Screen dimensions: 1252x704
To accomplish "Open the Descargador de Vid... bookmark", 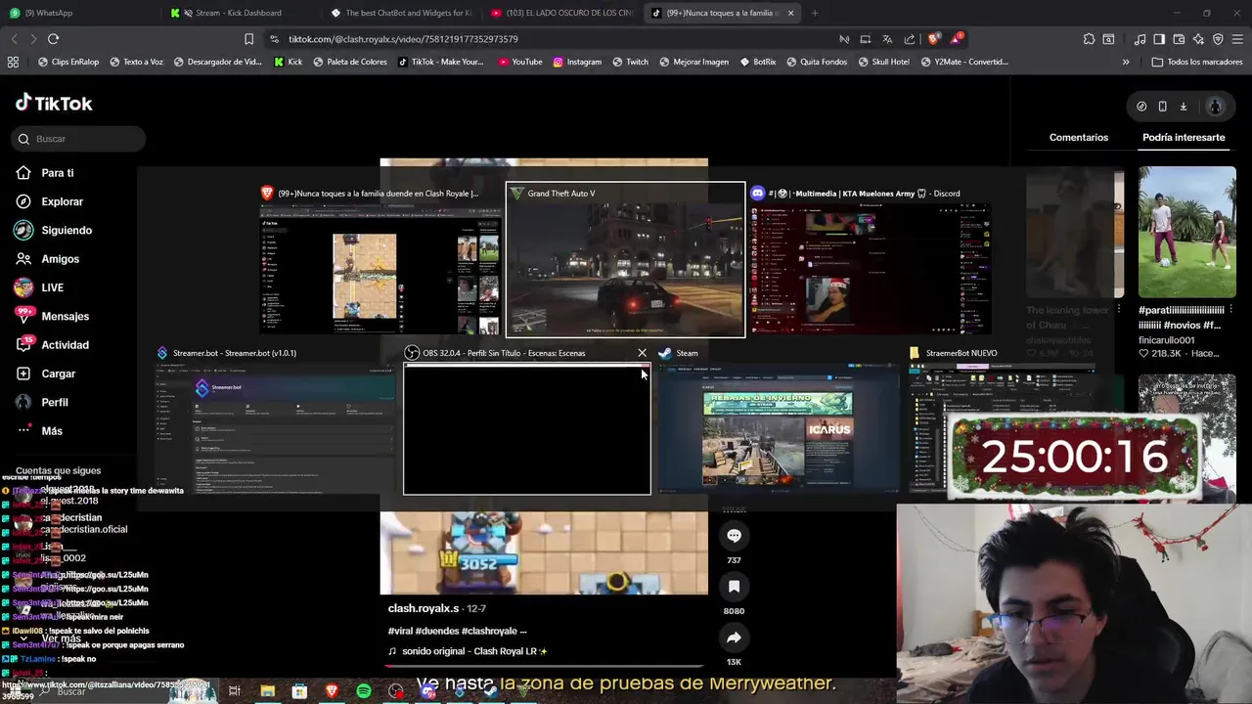I will pos(217,62).
